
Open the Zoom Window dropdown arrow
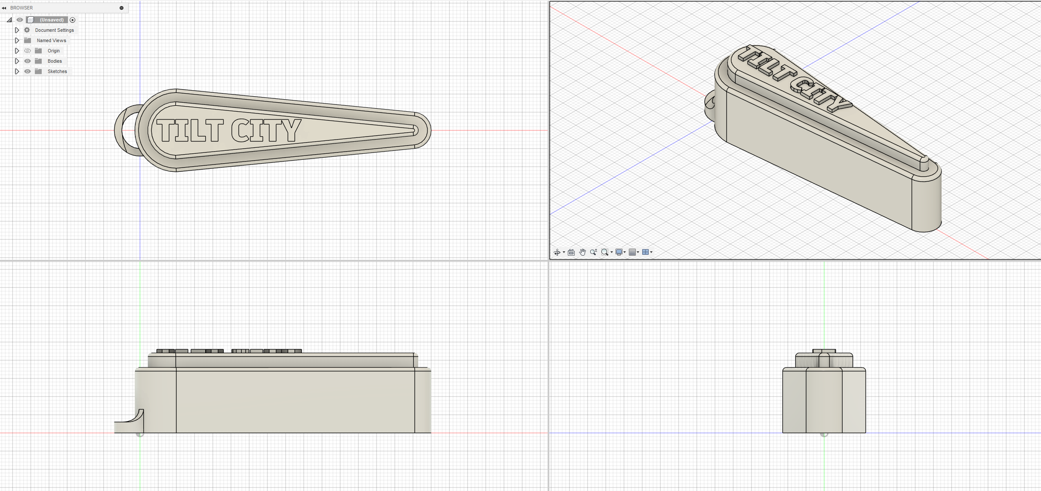[612, 252]
